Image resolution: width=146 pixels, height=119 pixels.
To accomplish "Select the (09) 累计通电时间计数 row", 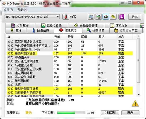I will 70,61.
